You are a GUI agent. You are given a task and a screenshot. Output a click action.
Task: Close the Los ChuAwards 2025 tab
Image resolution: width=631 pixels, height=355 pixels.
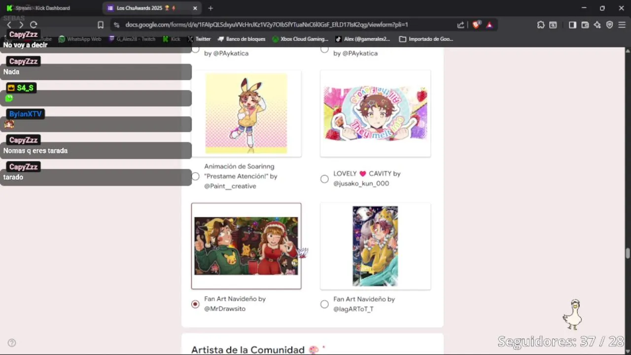pos(195,8)
